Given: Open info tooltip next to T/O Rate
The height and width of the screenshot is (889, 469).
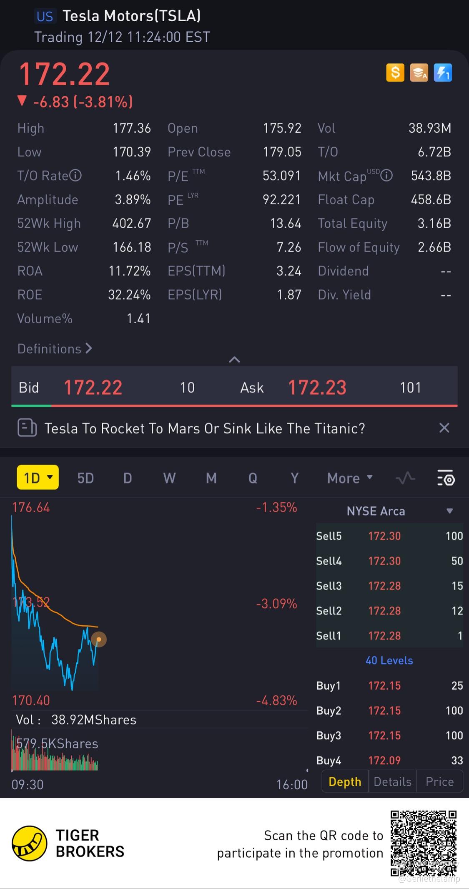Looking at the screenshot, I should tap(75, 176).
